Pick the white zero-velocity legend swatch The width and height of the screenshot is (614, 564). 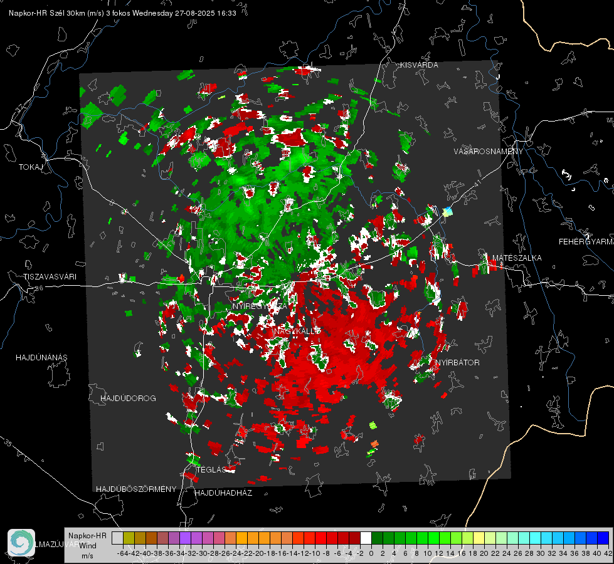pos(366,538)
